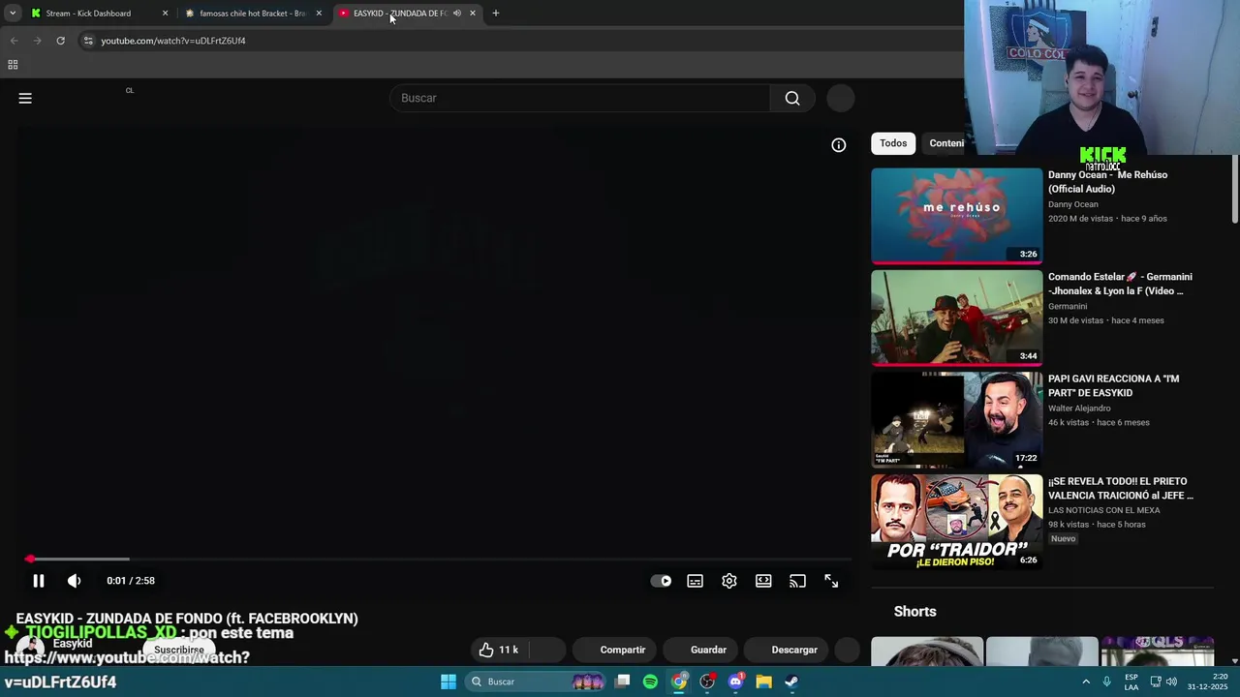Close the Stream - Kick Dashboard tab

(165, 14)
